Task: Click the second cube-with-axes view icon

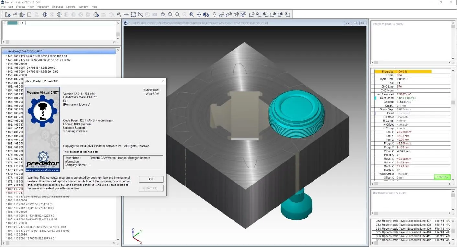Action: click(229, 15)
